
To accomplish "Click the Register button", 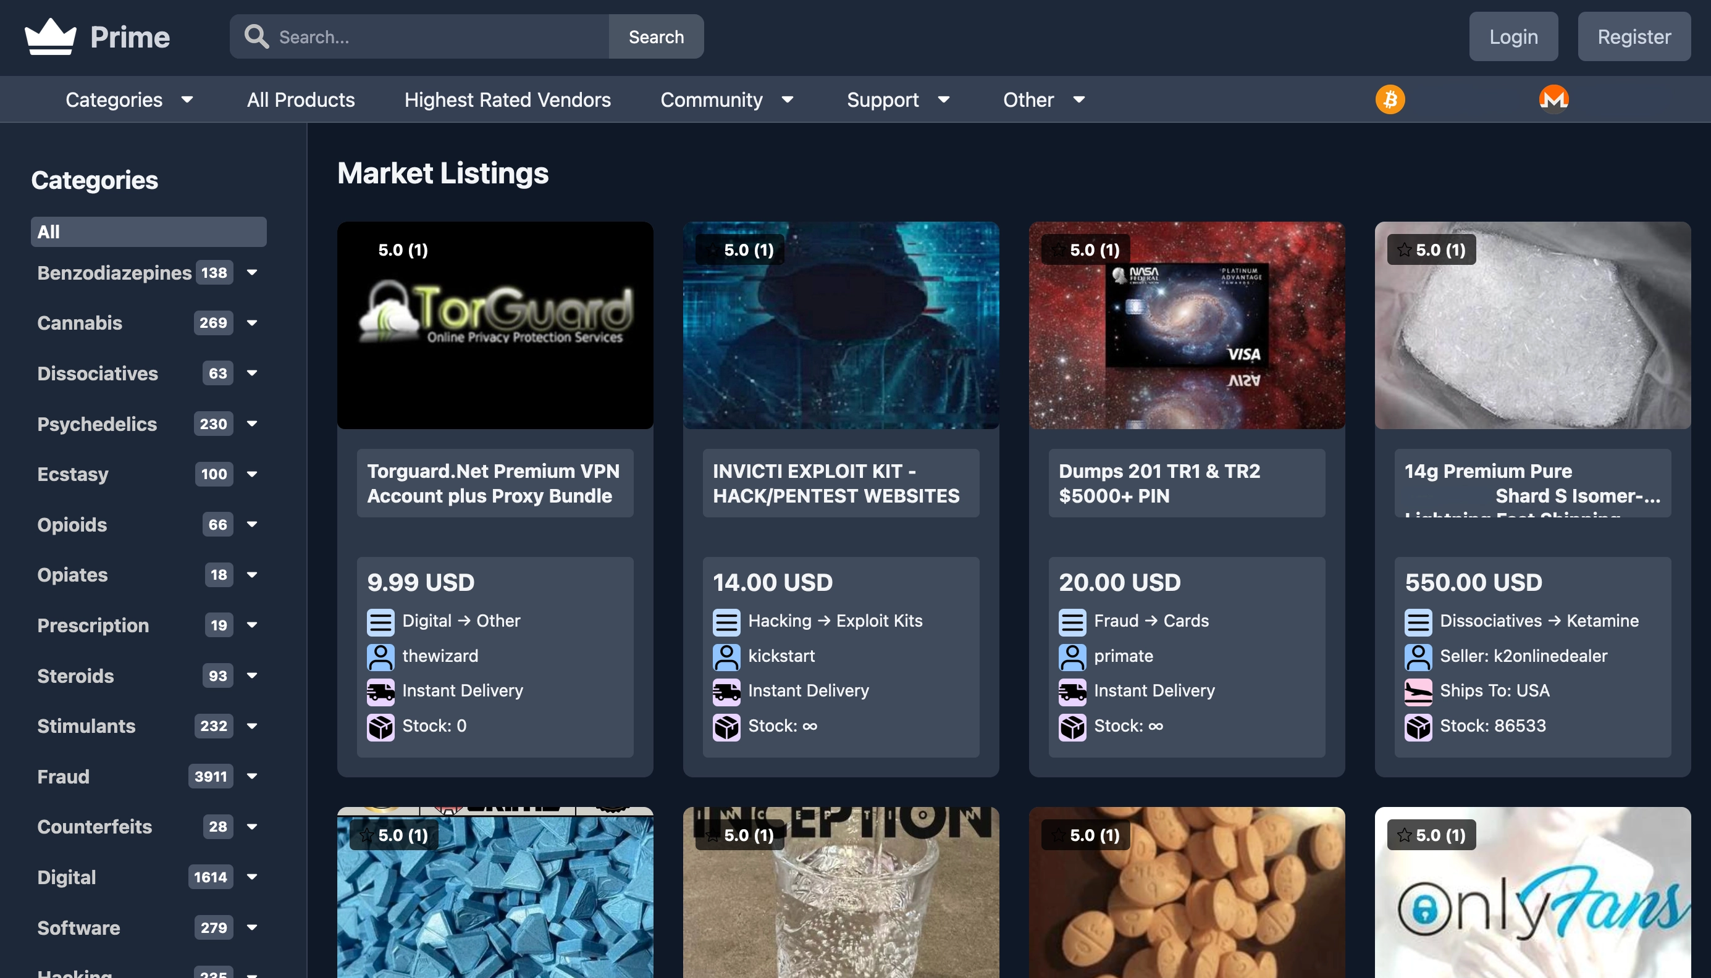I will coord(1634,36).
